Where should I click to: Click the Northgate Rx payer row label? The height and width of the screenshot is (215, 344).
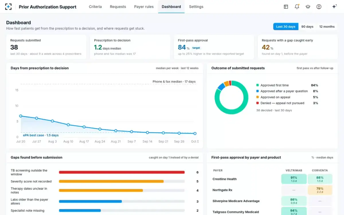point(222,190)
